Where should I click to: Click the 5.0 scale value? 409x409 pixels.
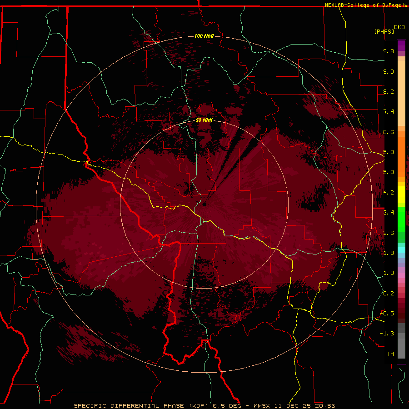389,172
